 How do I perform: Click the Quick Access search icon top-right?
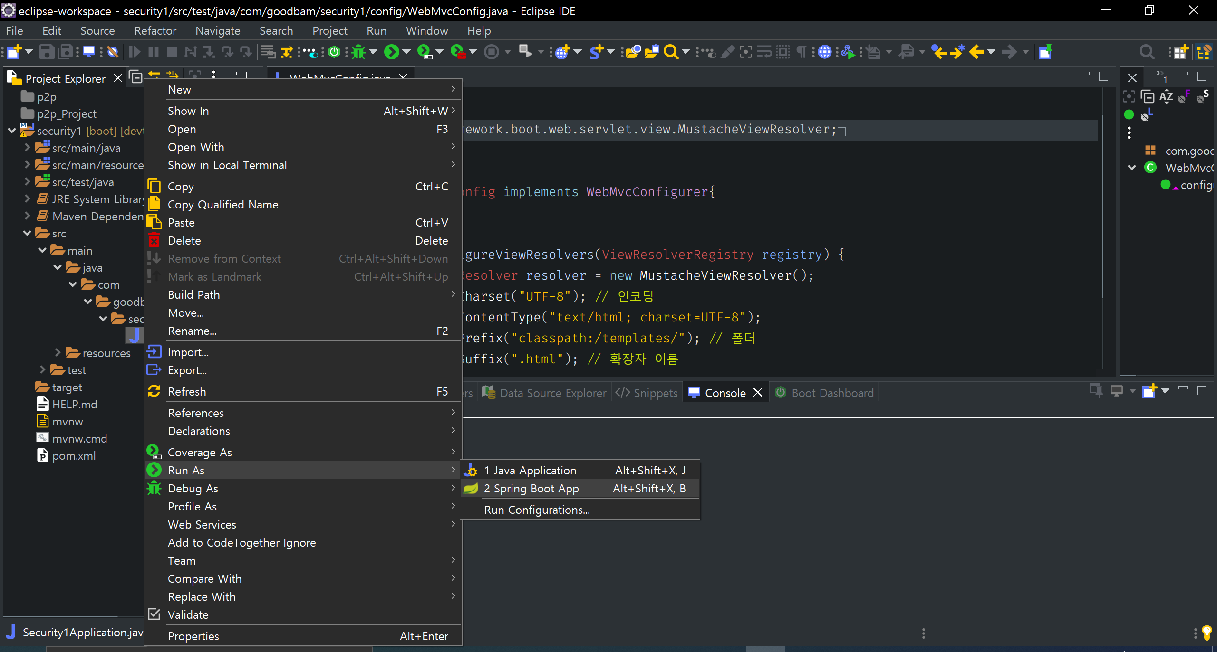pyautogui.click(x=1147, y=52)
